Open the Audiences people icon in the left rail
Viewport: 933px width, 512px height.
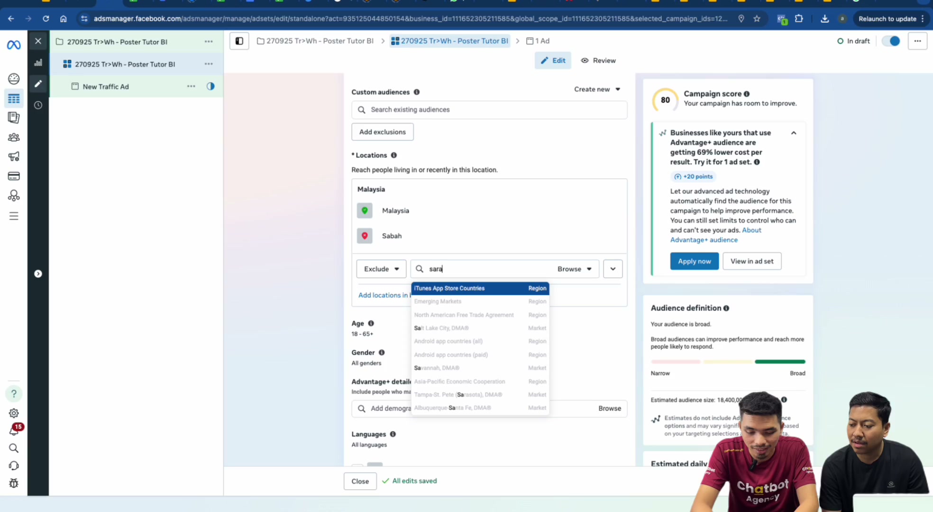(x=14, y=137)
